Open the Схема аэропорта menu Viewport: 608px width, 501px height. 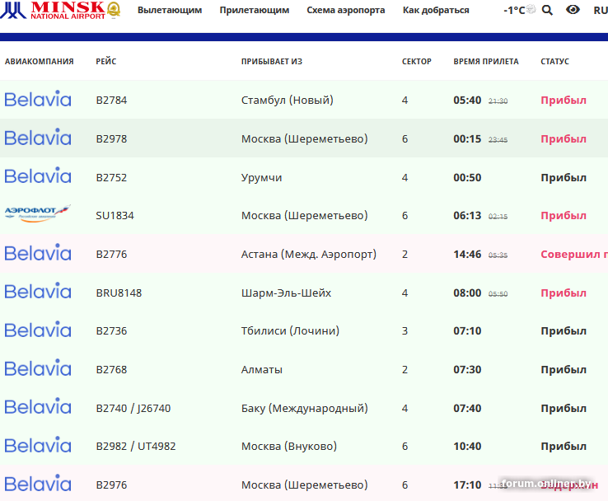pos(346,10)
